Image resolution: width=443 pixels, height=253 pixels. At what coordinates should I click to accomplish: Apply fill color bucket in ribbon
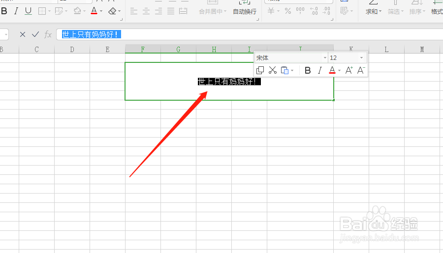tap(77, 11)
